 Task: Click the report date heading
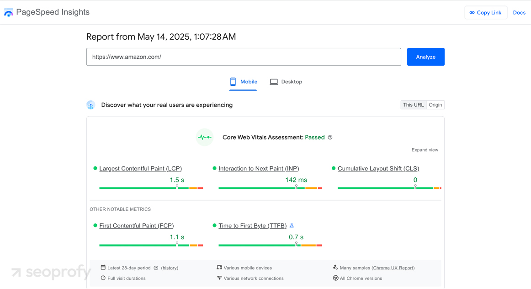click(161, 37)
